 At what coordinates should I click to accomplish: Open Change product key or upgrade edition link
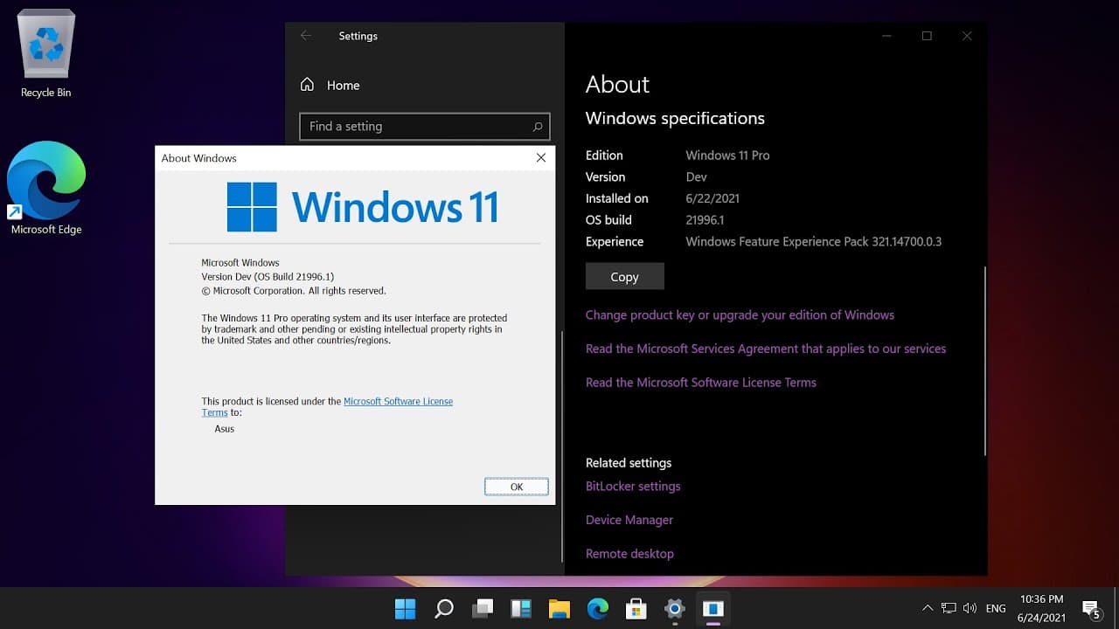[740, 314]
